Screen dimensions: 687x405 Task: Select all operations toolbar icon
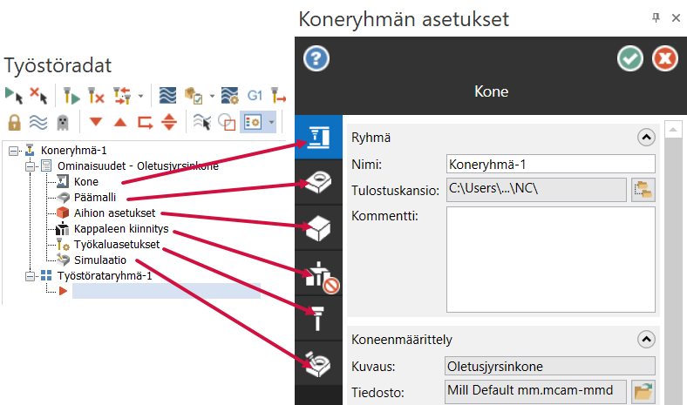pos(14,95)
